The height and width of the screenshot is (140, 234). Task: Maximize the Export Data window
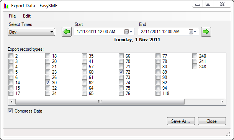[208, 4]
